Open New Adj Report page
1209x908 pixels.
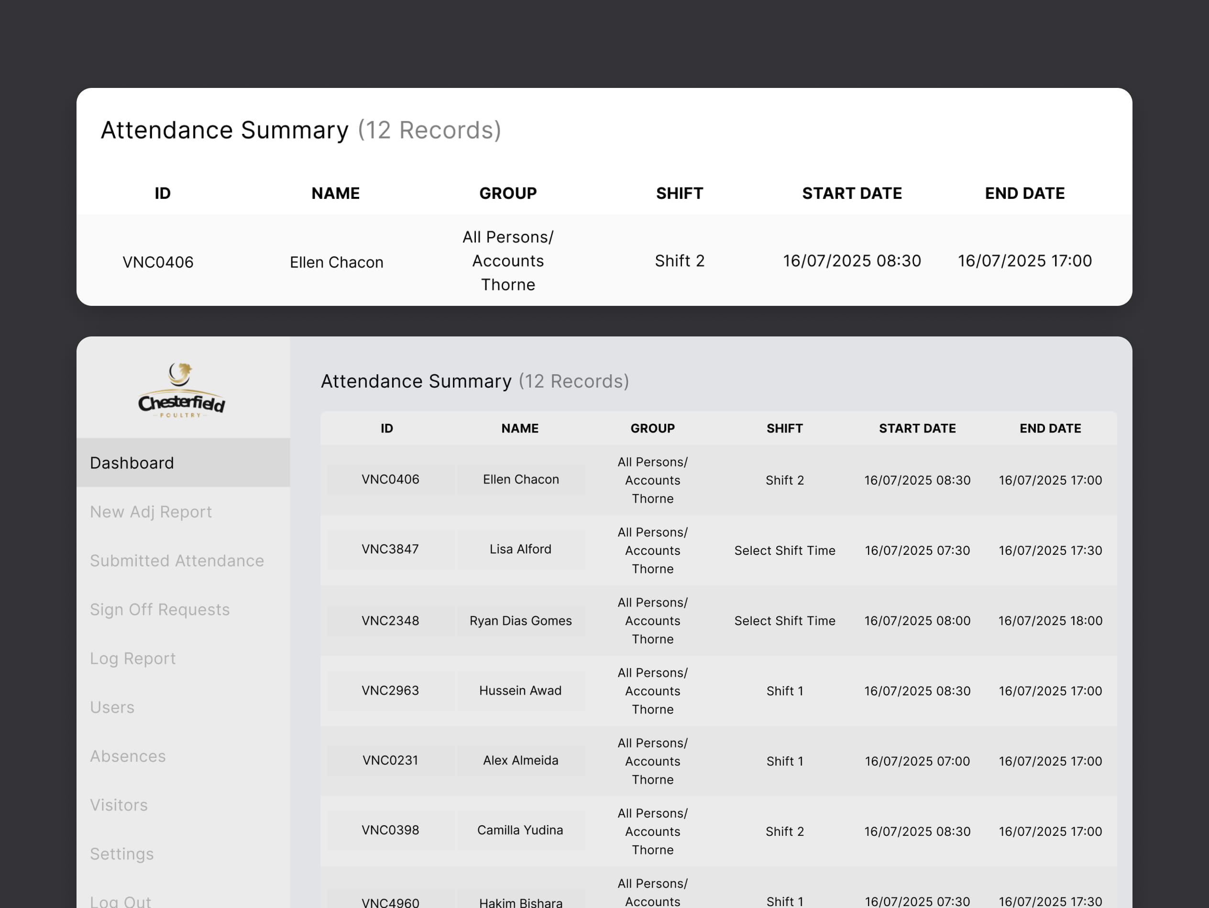click(151, 512)
